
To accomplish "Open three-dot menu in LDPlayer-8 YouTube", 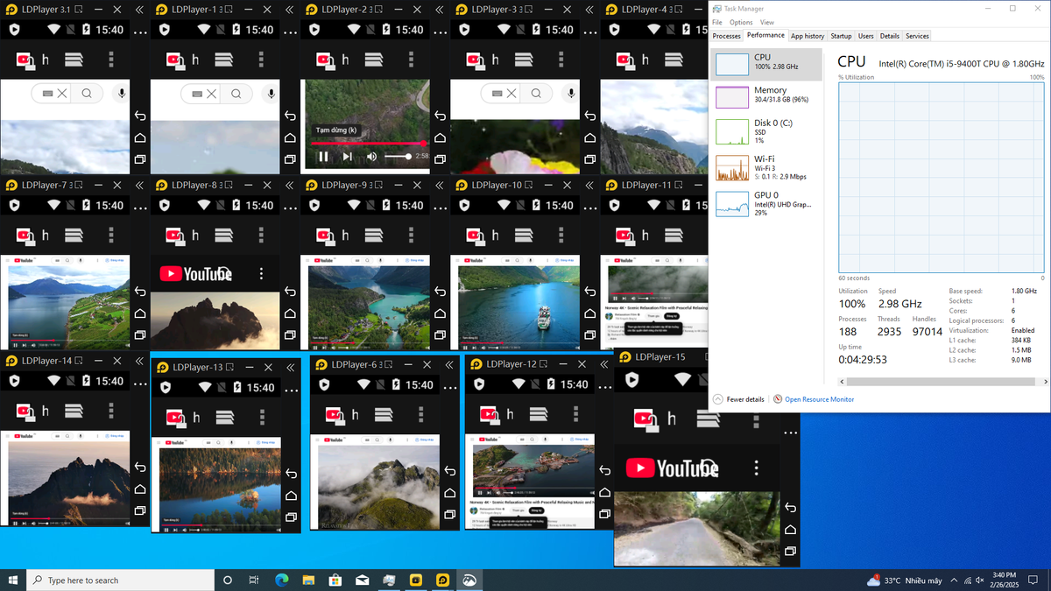I will [261, 274].
